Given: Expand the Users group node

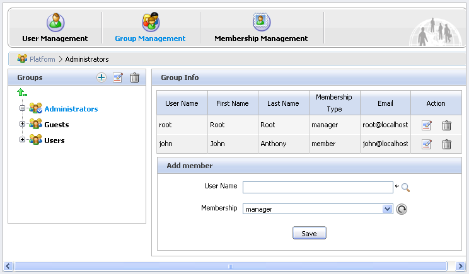Looking at the screenshot, I should pyautogui.click(x=22, y=140).
